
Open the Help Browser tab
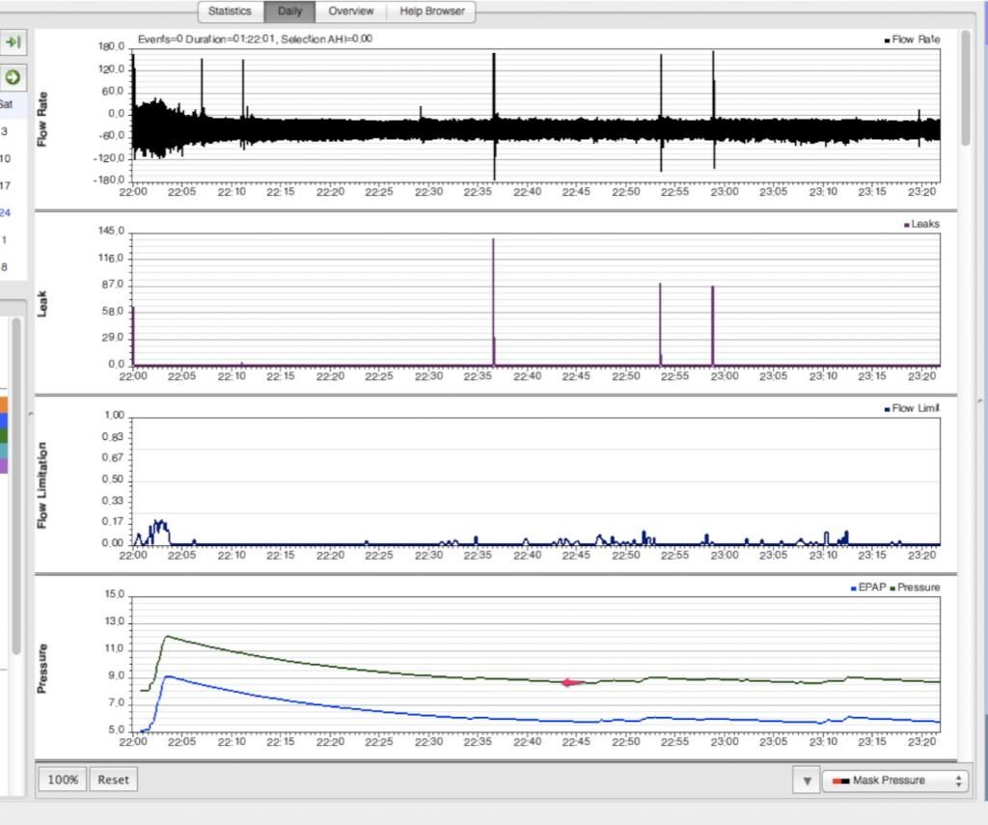point(432,12)
